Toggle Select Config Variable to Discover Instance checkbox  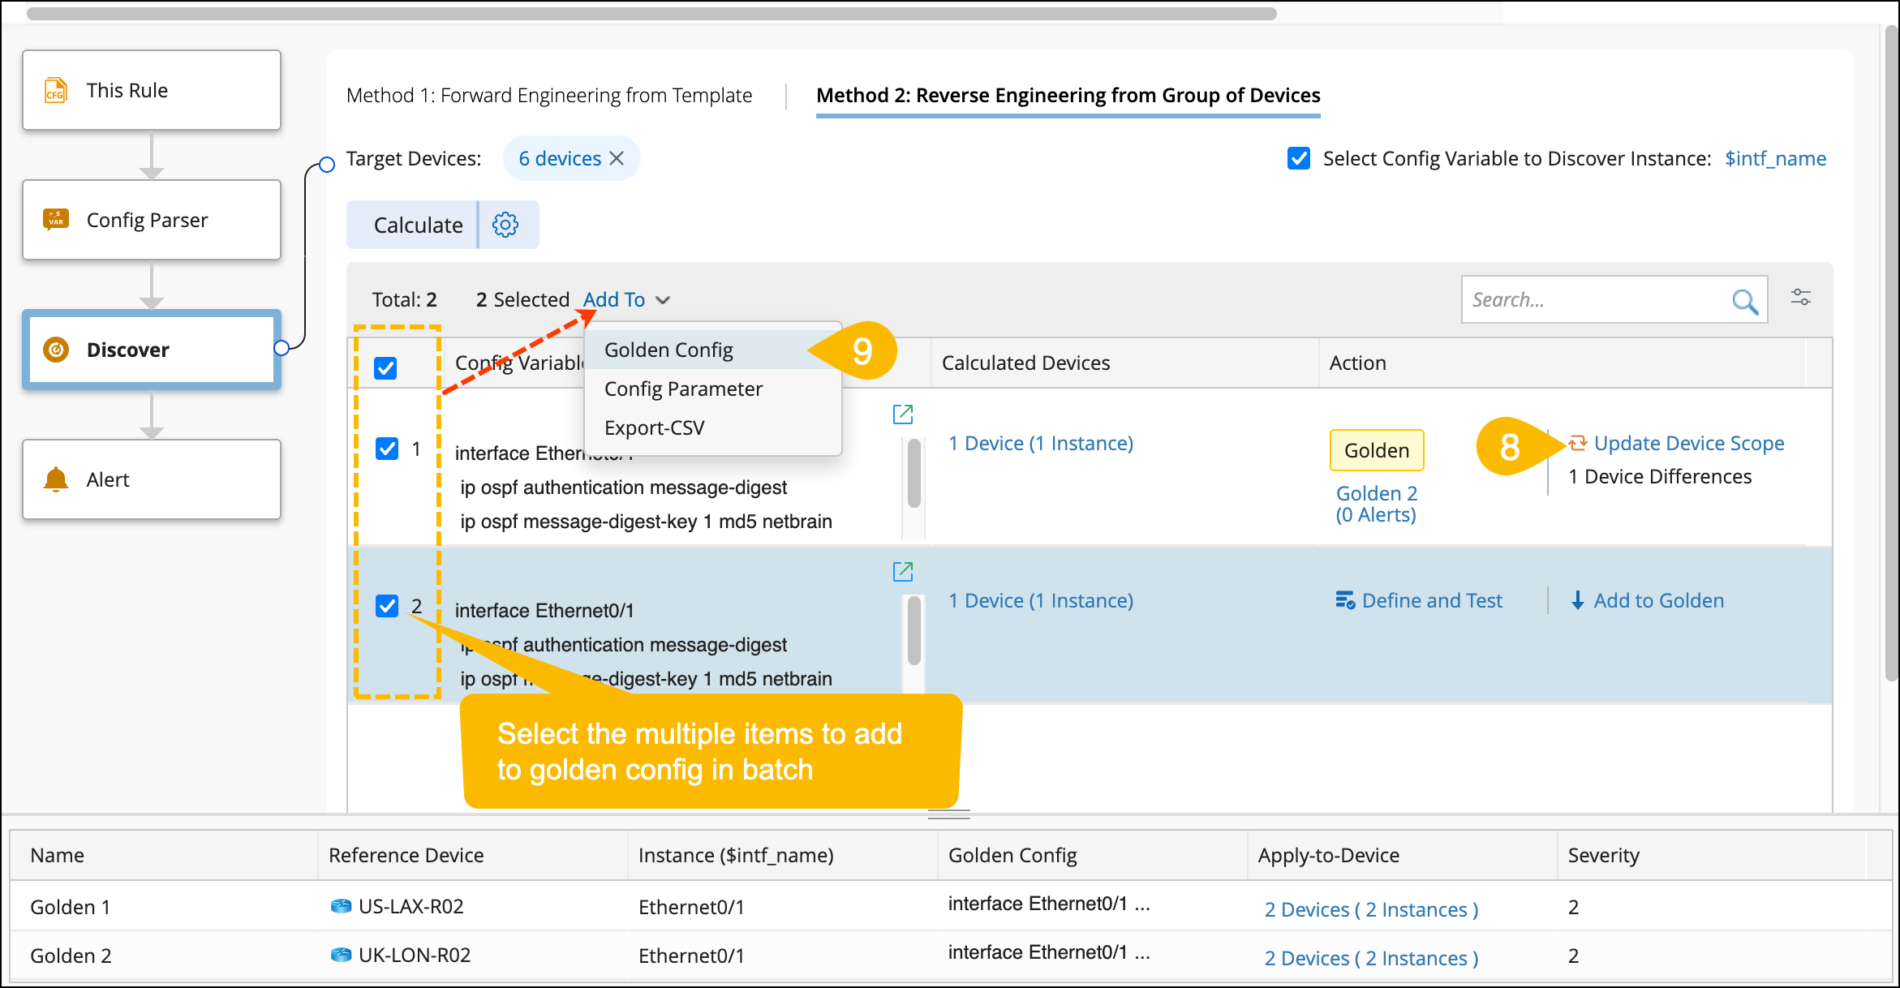(1298, 158)
